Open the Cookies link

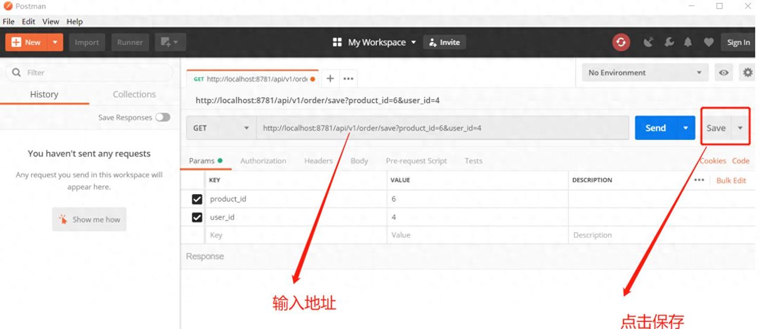(712, 161)
